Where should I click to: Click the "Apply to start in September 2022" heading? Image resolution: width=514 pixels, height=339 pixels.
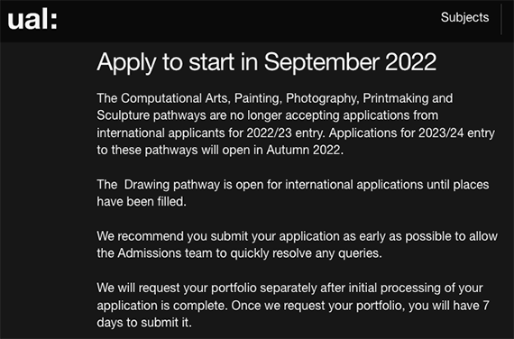(267, 62)
